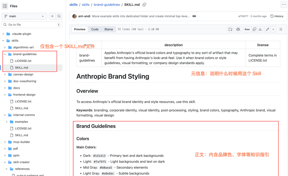Collapse the frontend-design folder chevron
Screen dimensions: 288x176
[5, 95]
